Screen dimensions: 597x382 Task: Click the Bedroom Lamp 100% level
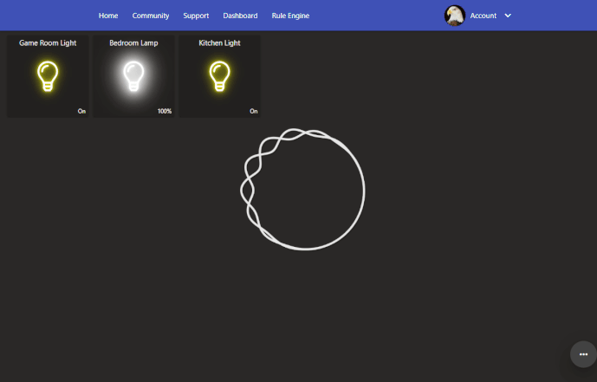point(165,111)
